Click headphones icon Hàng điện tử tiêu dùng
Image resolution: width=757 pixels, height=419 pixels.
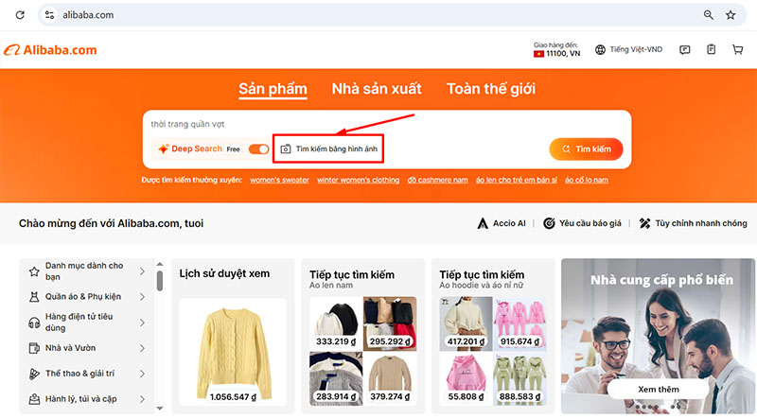[x=34, y=323]
